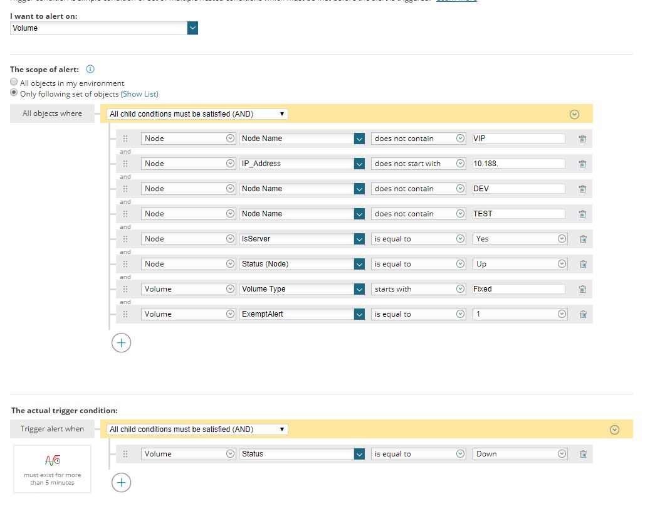Screen dimensions: 655x511
Task: Delete the ExemptAlert condition row
Action: click(x=583, y=314)
